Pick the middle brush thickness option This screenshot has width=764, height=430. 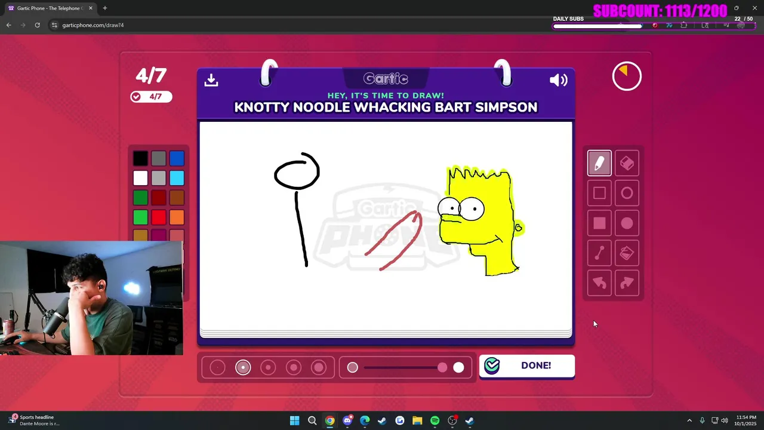[x=268, y=367]
